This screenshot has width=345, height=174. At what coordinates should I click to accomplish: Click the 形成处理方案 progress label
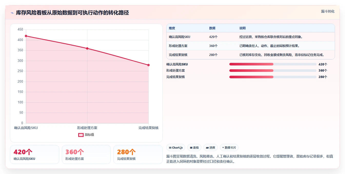pyautogui.click(x=175, y=71)
